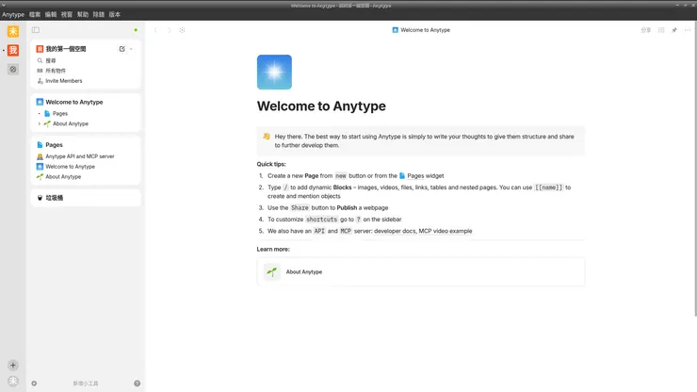Click the page's vertical scrollbar

[x=695, y=169]
